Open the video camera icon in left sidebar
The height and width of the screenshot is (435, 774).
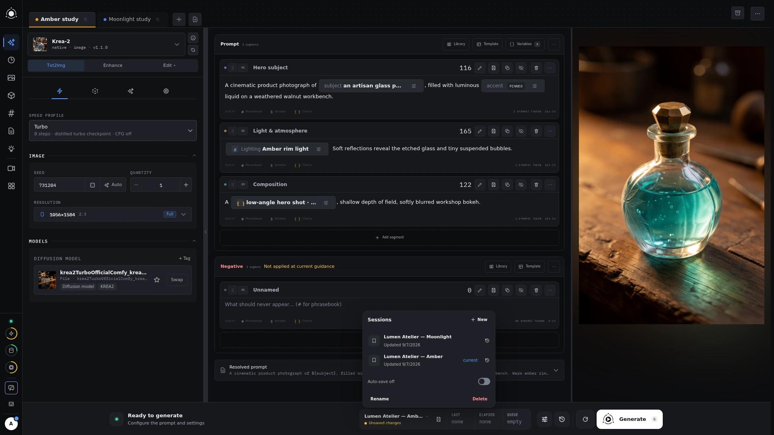click(11, 168)
